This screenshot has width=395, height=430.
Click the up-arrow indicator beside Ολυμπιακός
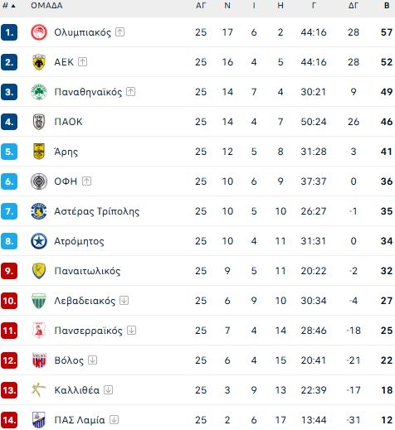[x=119, y=32]
